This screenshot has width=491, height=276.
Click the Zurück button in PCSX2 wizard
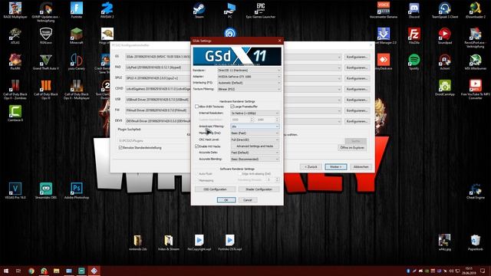pyautogui.click(x=311, y=167)
